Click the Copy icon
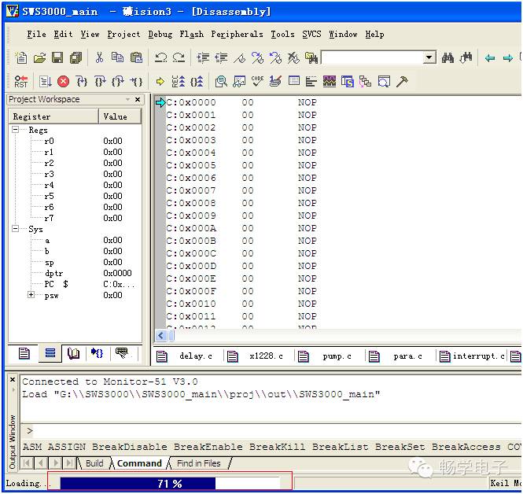The width and height of the screenshot is (523, 494). click(x=117, y=57)
